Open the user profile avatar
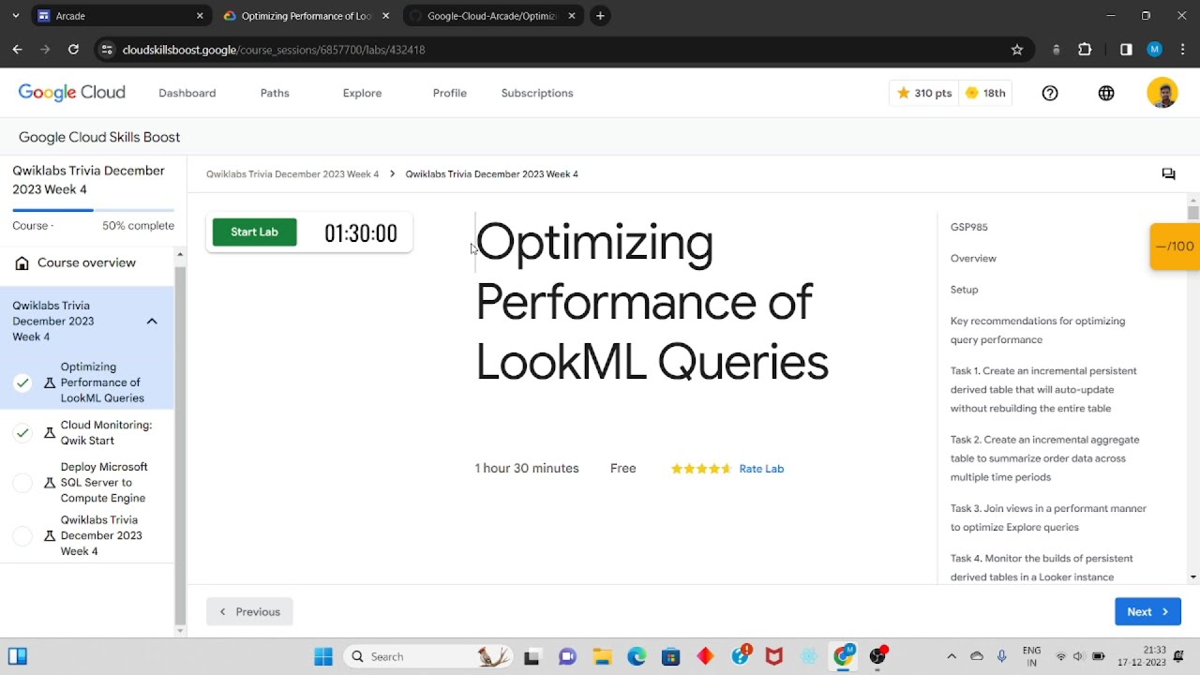1200x675 pixels. (x=1162, y=93)
